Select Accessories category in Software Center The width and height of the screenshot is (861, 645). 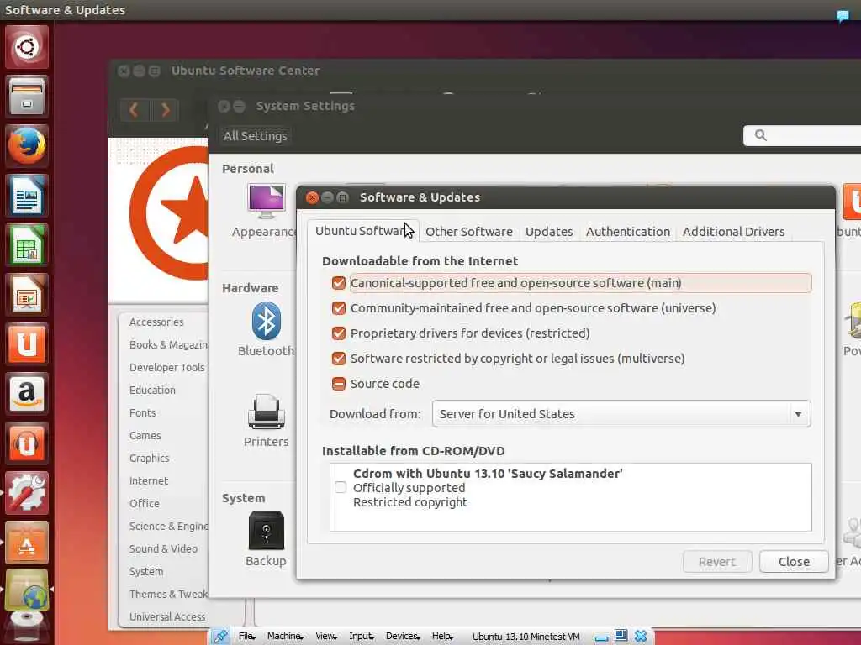(x=156, y=322)
